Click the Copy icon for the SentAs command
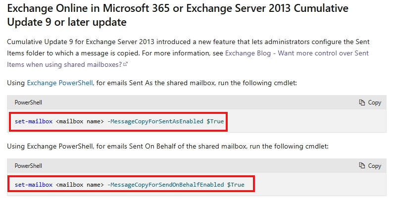The width and height of the screenshot is (395, 204). 362,102
